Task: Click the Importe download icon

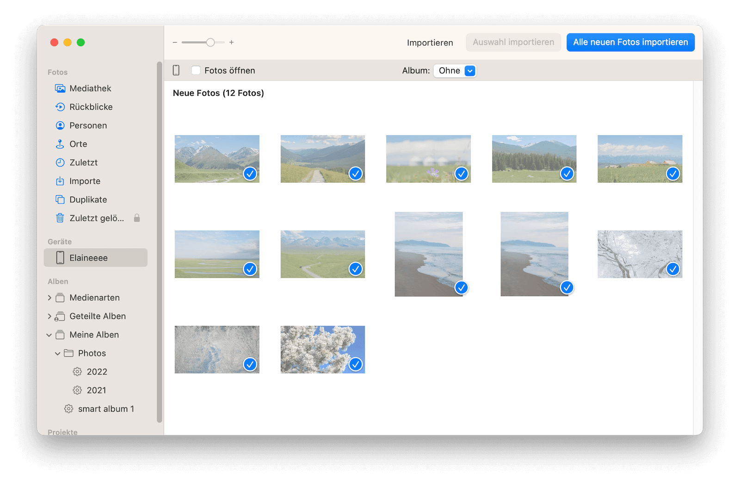Action: [60, 181]
